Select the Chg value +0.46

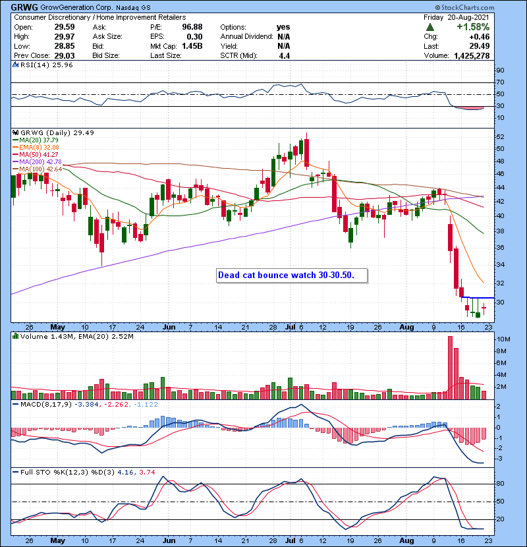click(x=480, y=37)
